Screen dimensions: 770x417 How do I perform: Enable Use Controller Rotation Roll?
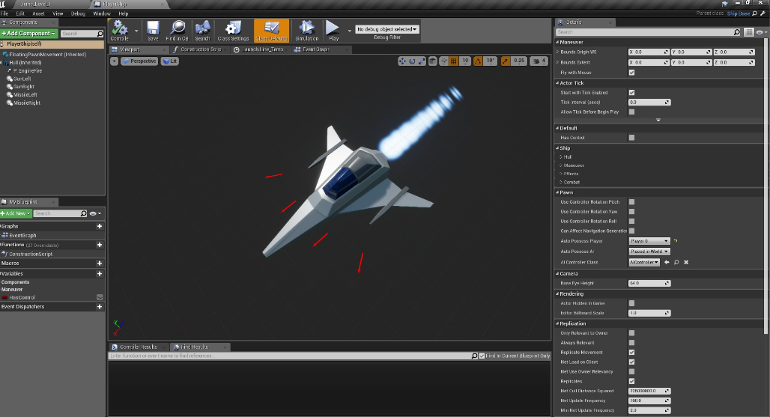[631, 222]
